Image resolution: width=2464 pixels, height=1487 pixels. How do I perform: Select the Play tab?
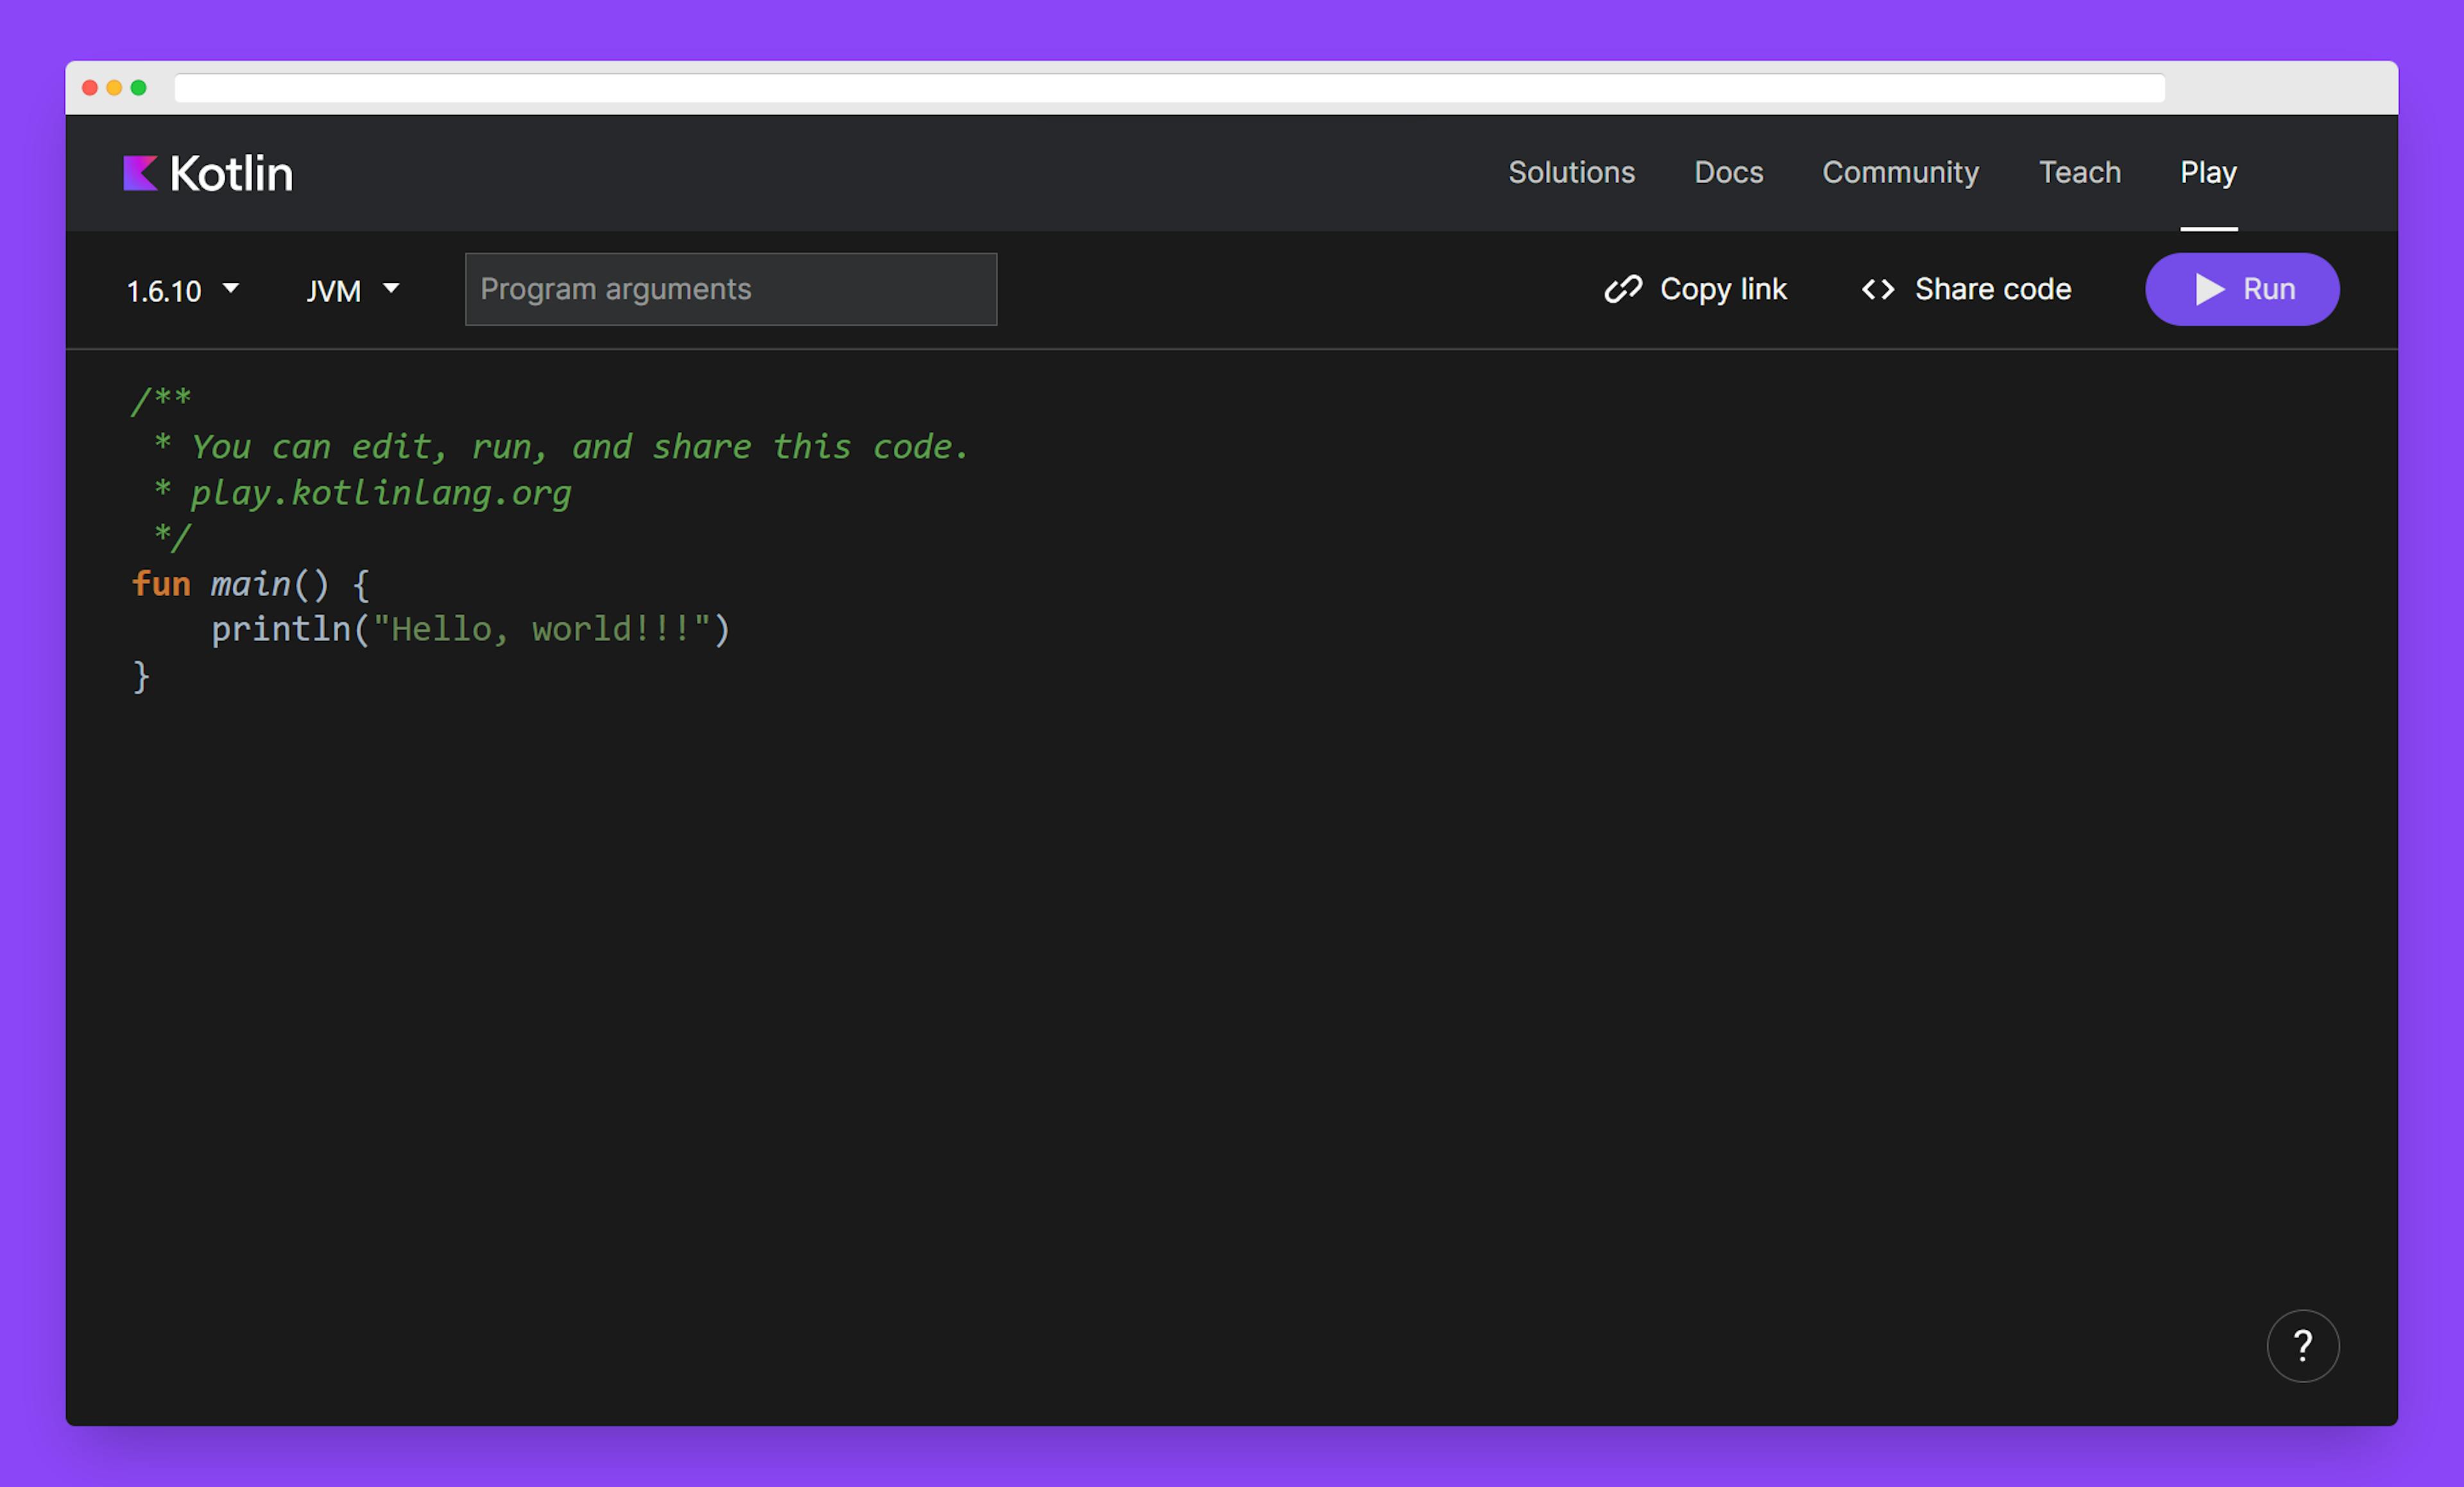[2208, 172]
